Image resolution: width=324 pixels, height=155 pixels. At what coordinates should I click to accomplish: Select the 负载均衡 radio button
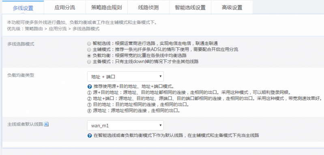point(89,56)
